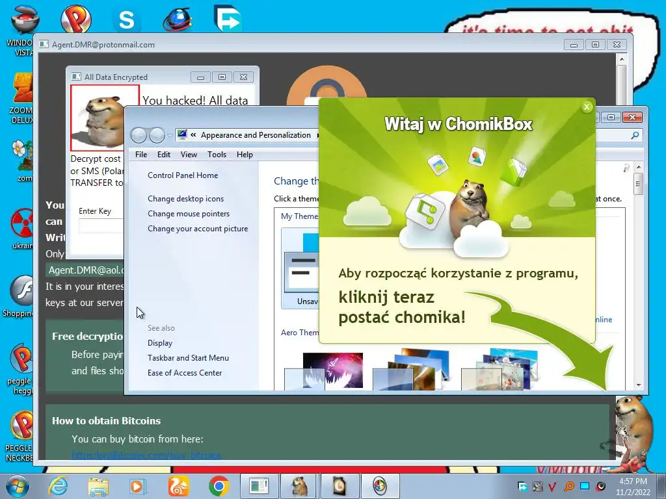Click the Enter Key field in ransomware dialog
This screenshot has width=666, height=499.
pos(101,225)
